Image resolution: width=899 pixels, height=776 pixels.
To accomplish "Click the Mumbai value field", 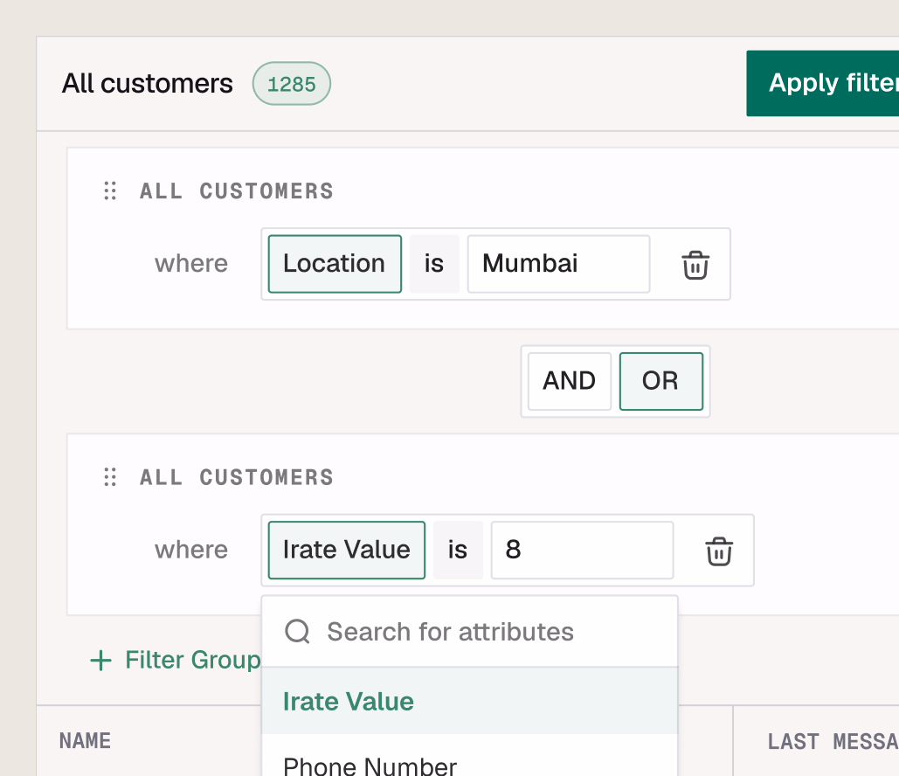I will coord(558,264).
